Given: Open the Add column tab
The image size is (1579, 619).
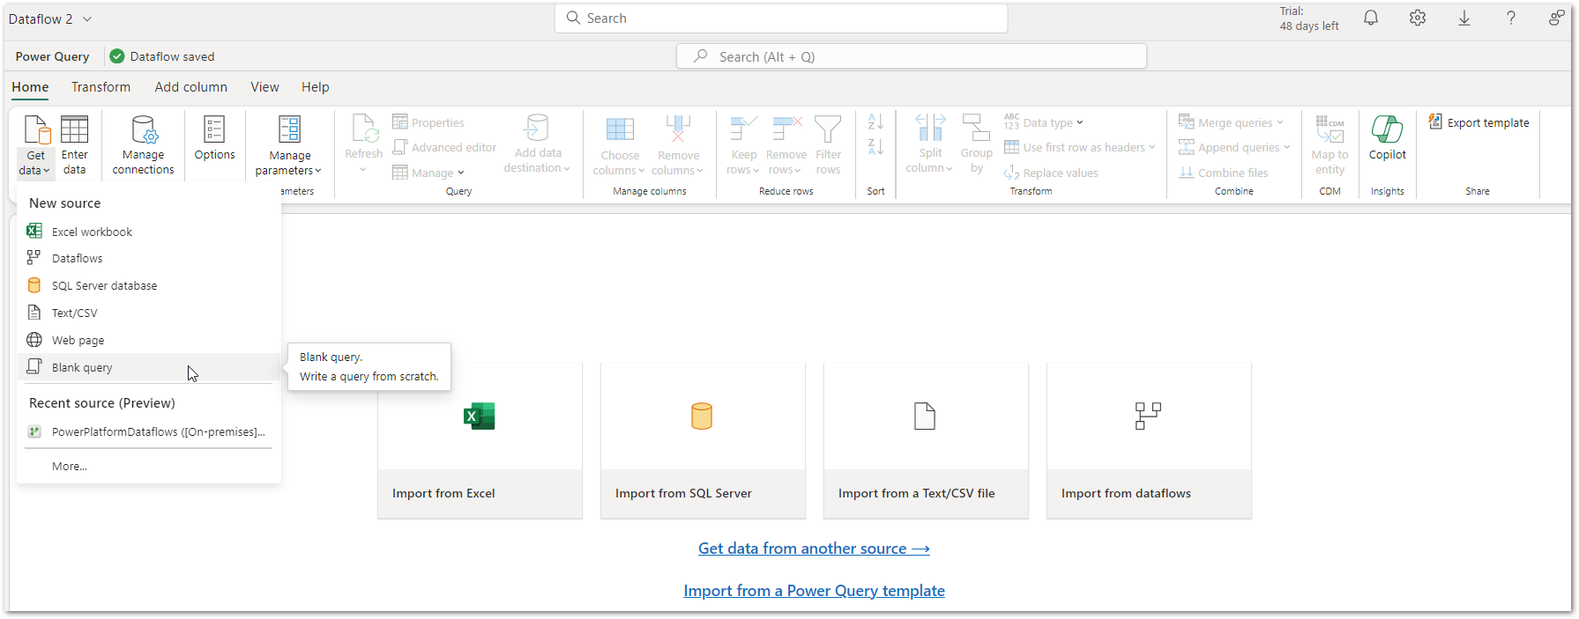Looking at the screenshot, I should (190, 87).
